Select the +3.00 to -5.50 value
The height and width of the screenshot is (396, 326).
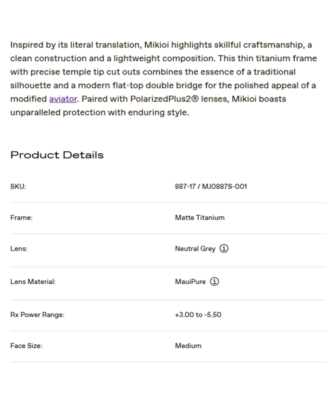198,315
